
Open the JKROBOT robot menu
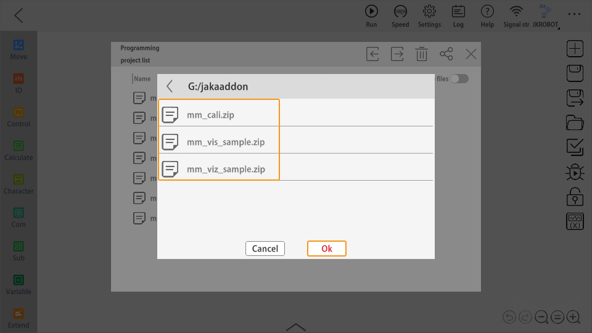[545, 16]
